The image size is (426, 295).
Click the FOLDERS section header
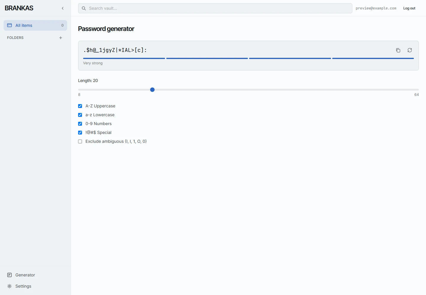(15, 38)
